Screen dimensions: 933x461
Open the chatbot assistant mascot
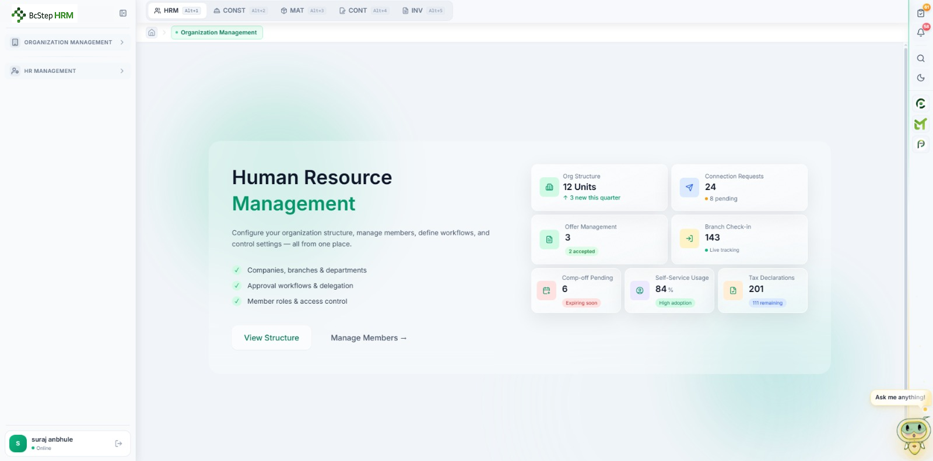914,435
